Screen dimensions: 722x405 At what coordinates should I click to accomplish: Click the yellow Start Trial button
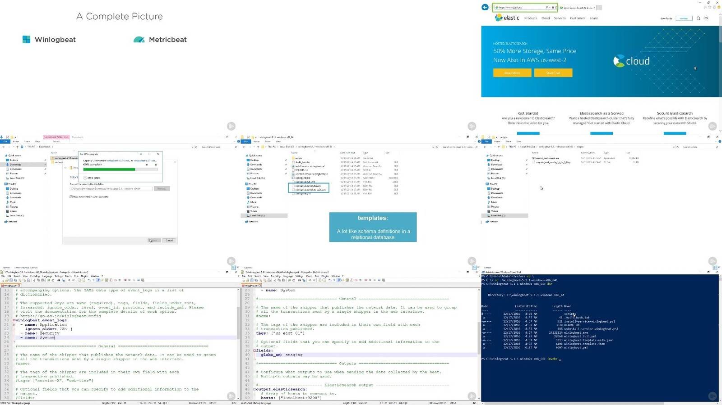(x=553, y=73)
